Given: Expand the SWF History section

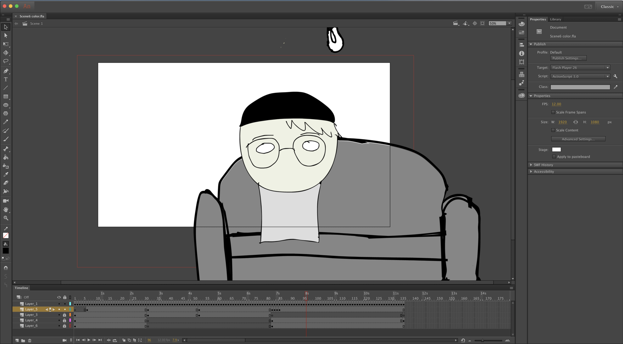Looking at the screenshot, I should [543, 165].
